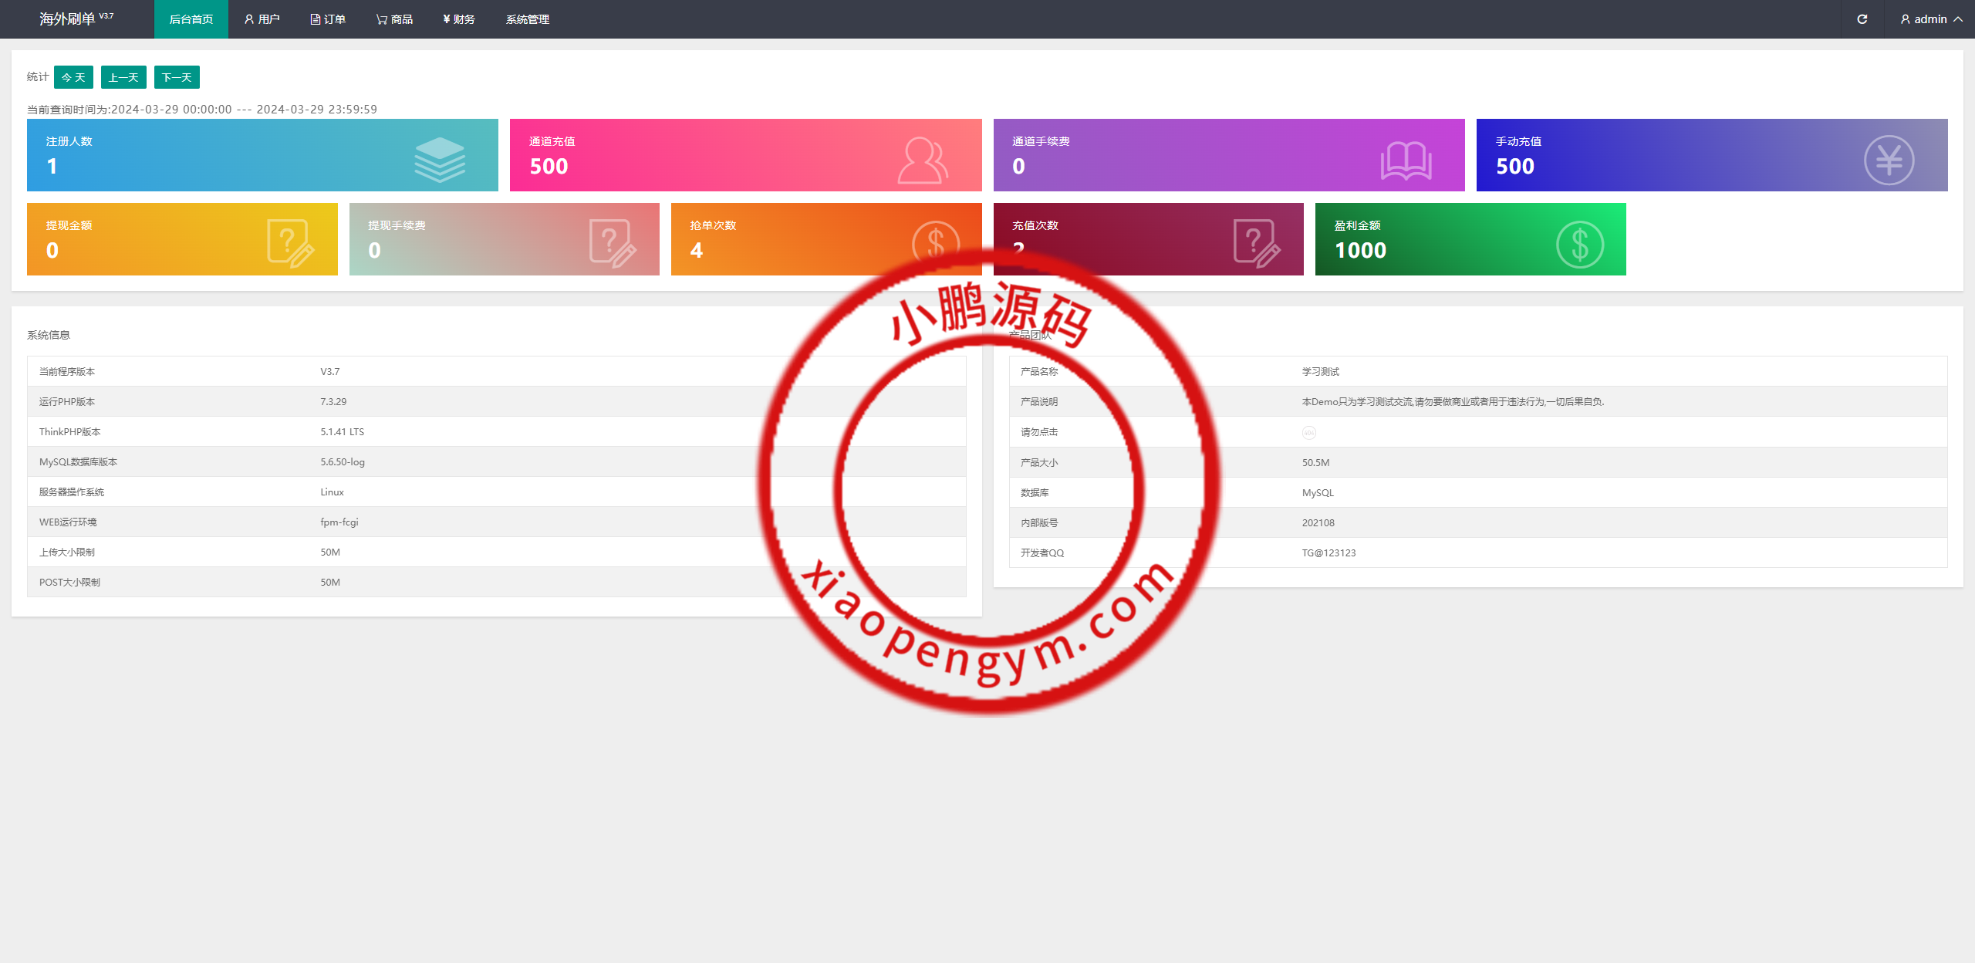
Task: Open the 系统管理 menu
Action: (527, 19)
